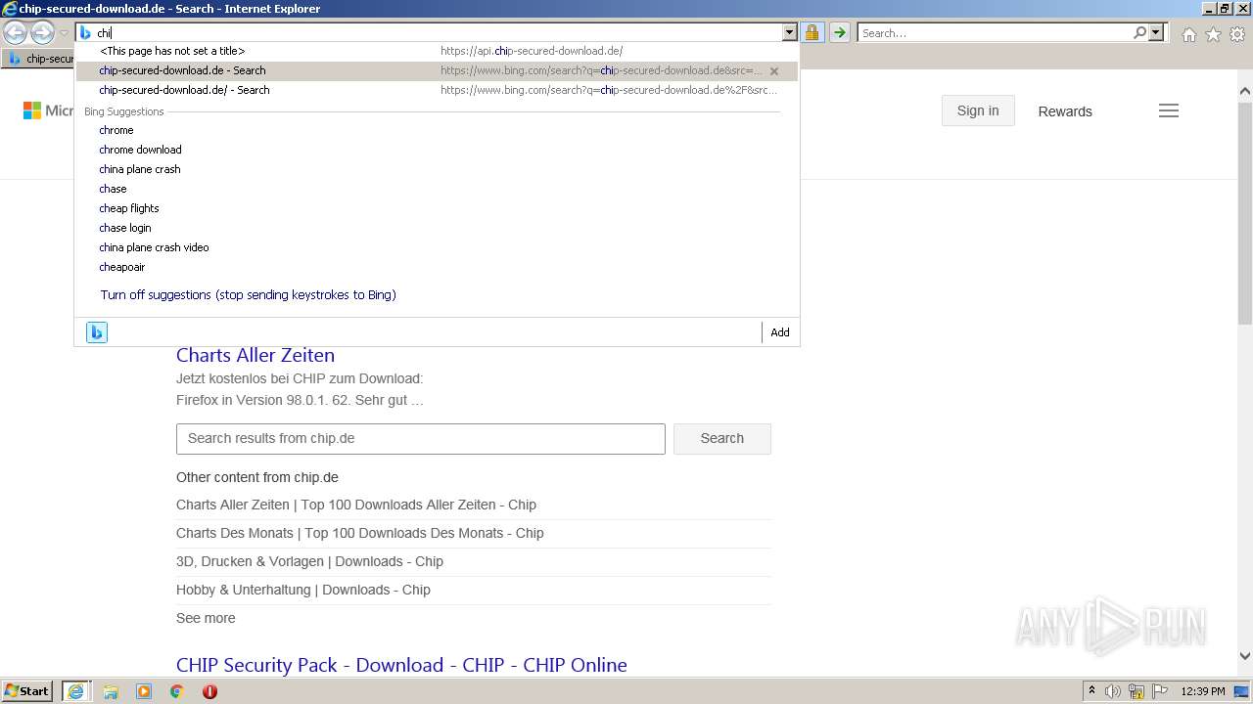The image size is (1253, 704).
Task: Choose the 'cheapoair' suggestion
Action: [x=121, y=267]
